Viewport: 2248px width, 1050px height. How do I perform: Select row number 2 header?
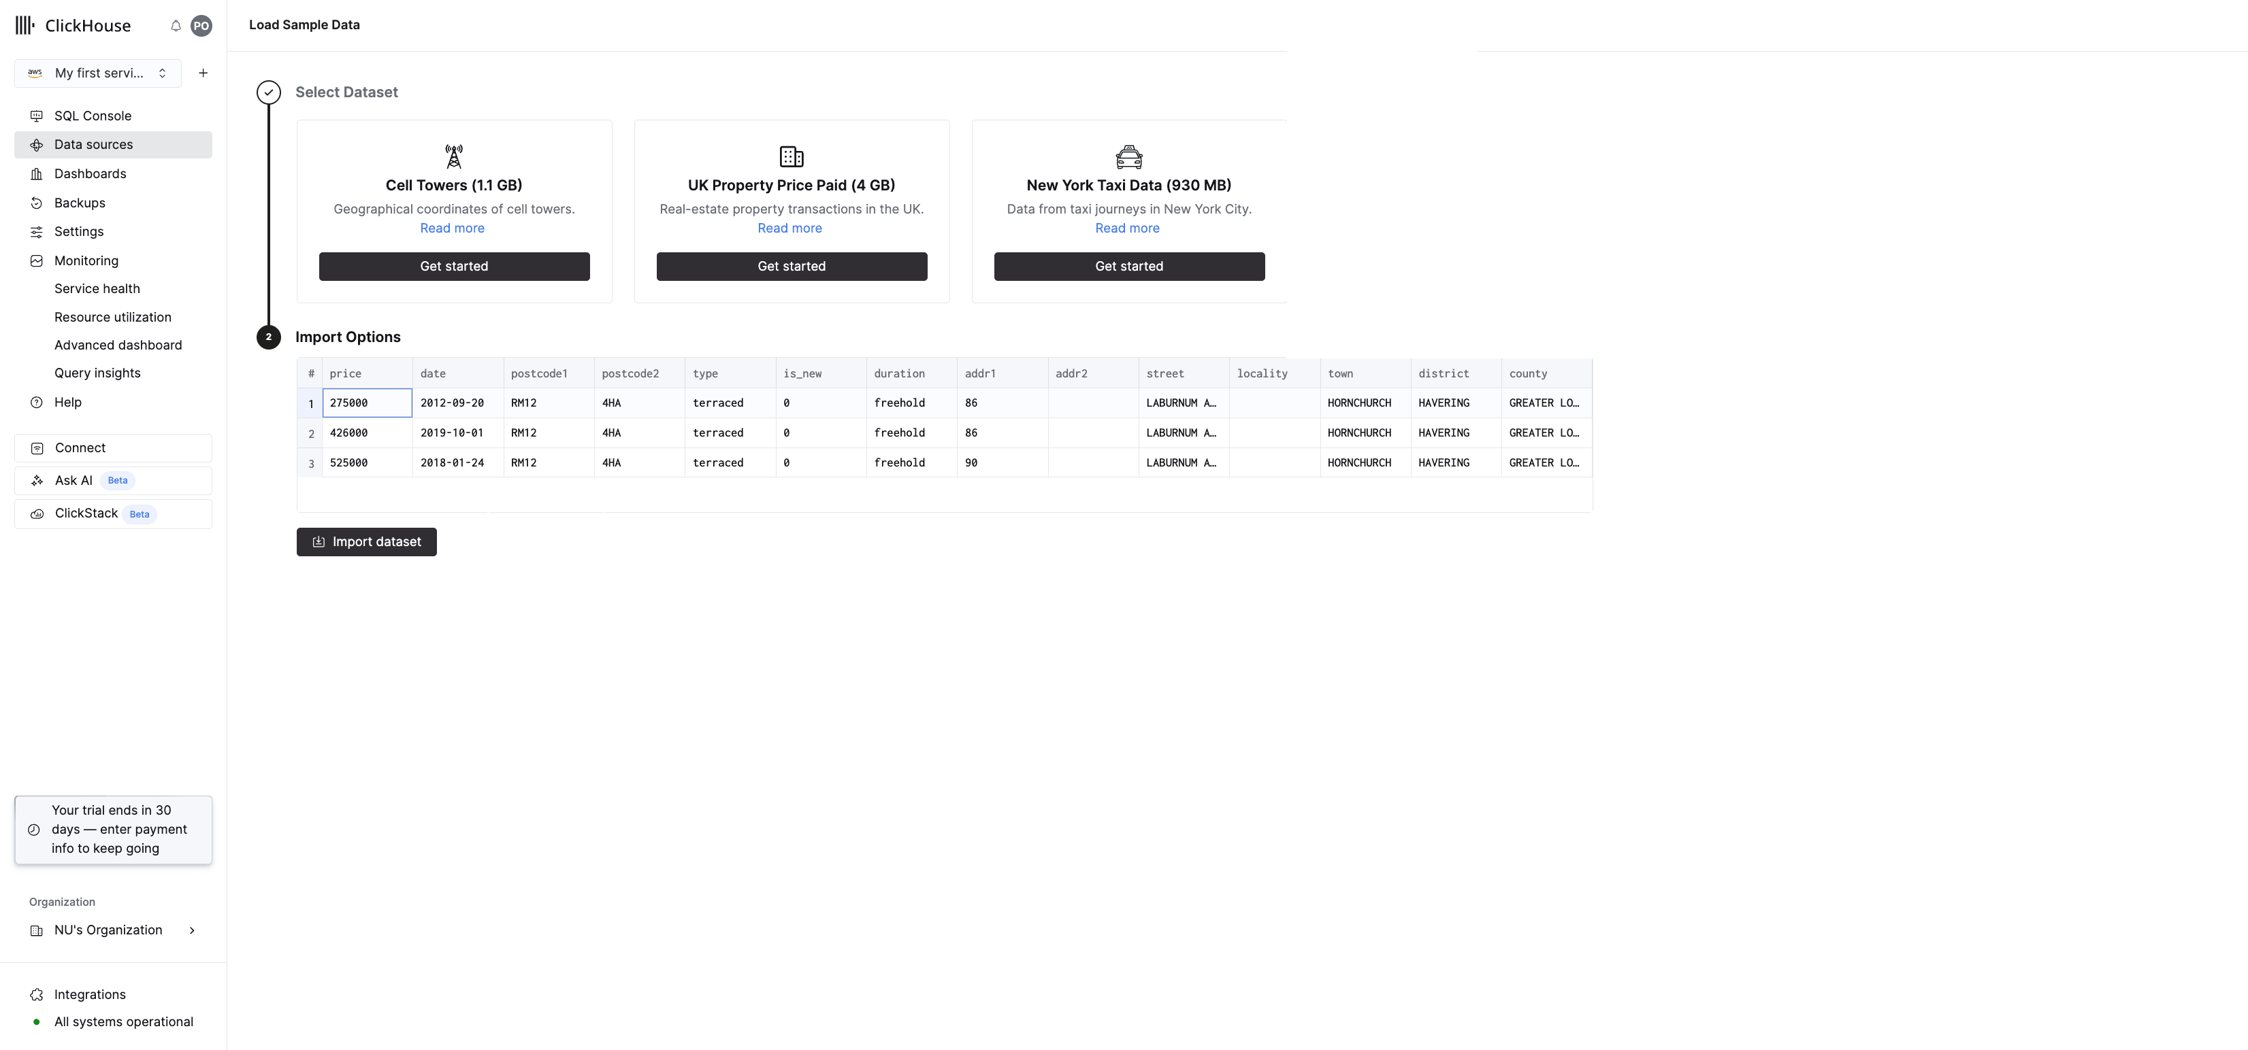tap(310, 433)
